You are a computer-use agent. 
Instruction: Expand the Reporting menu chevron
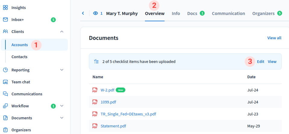(x=62, y=70)
